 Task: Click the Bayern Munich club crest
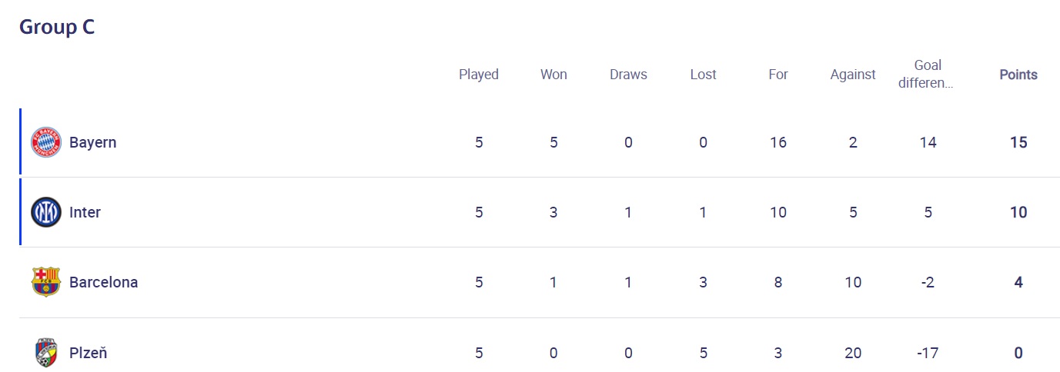click(45, 142)
